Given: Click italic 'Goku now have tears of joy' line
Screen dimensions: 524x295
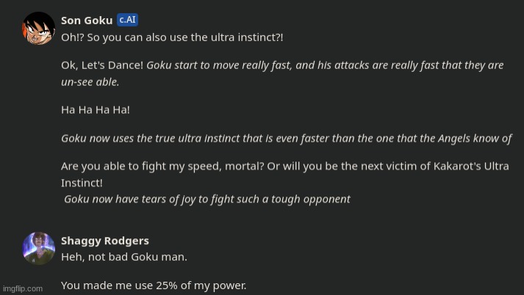Looking at the screenshot, I should (x=207, y=199).
